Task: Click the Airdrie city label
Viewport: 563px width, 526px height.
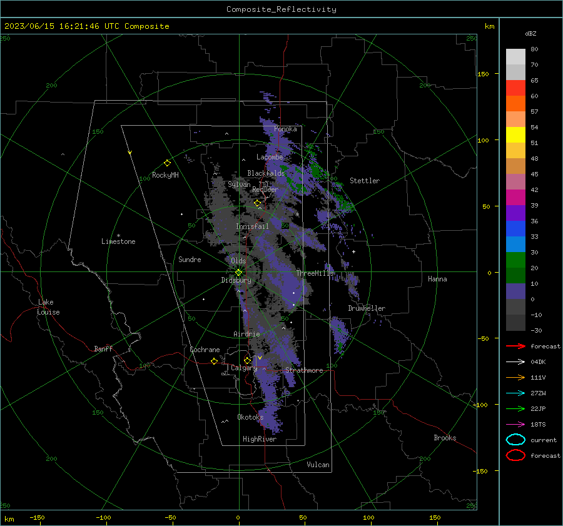Action: [x=246, y=334]
